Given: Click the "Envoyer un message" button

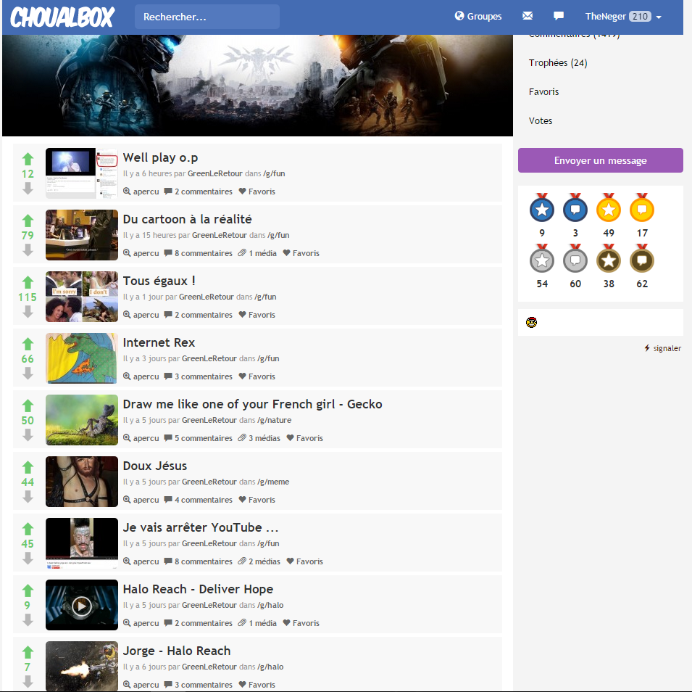Looking at the screenshot, I should (600, 160).
